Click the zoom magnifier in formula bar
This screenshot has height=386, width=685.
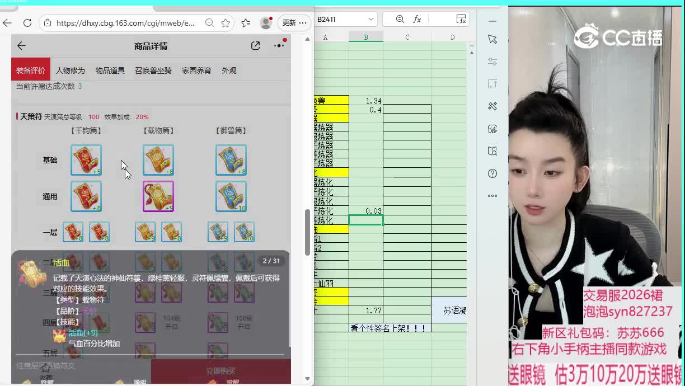400,19
